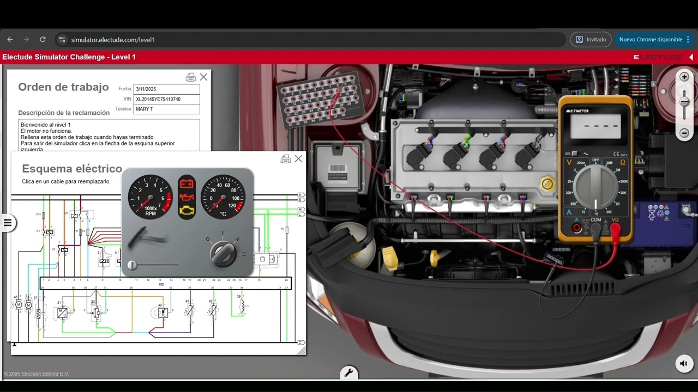Click the multimeter LCD display
Viewport: 698px width, 392px height.
click(x=595, y=127)
